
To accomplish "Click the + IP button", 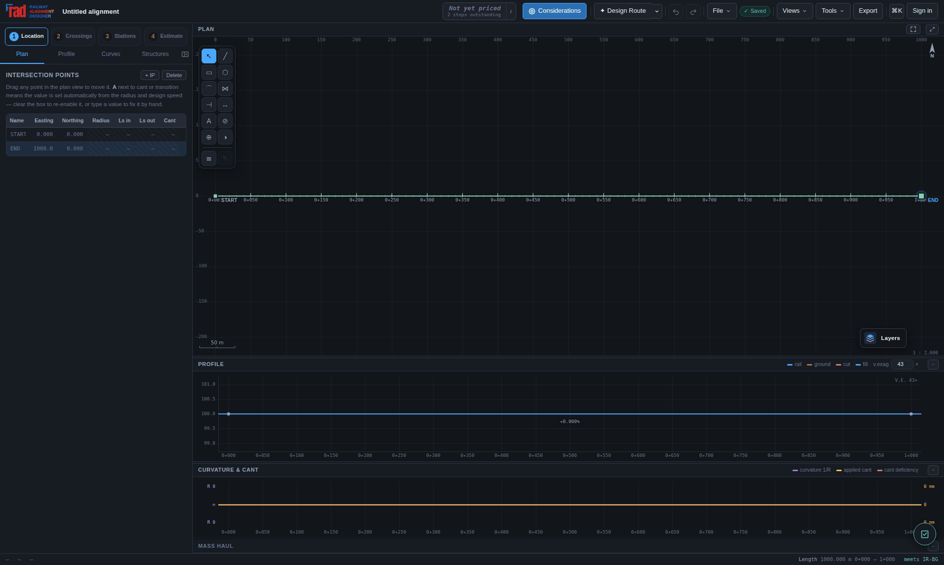I will 150,75.
